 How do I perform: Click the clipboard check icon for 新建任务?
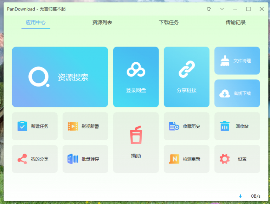(x=22, y=126)
